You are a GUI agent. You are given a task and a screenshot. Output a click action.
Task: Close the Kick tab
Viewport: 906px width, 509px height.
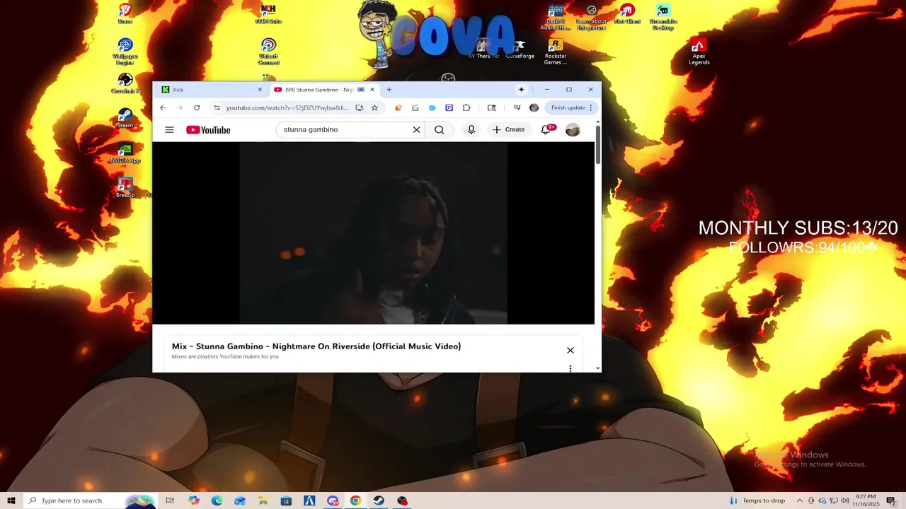tap(260, 90)
